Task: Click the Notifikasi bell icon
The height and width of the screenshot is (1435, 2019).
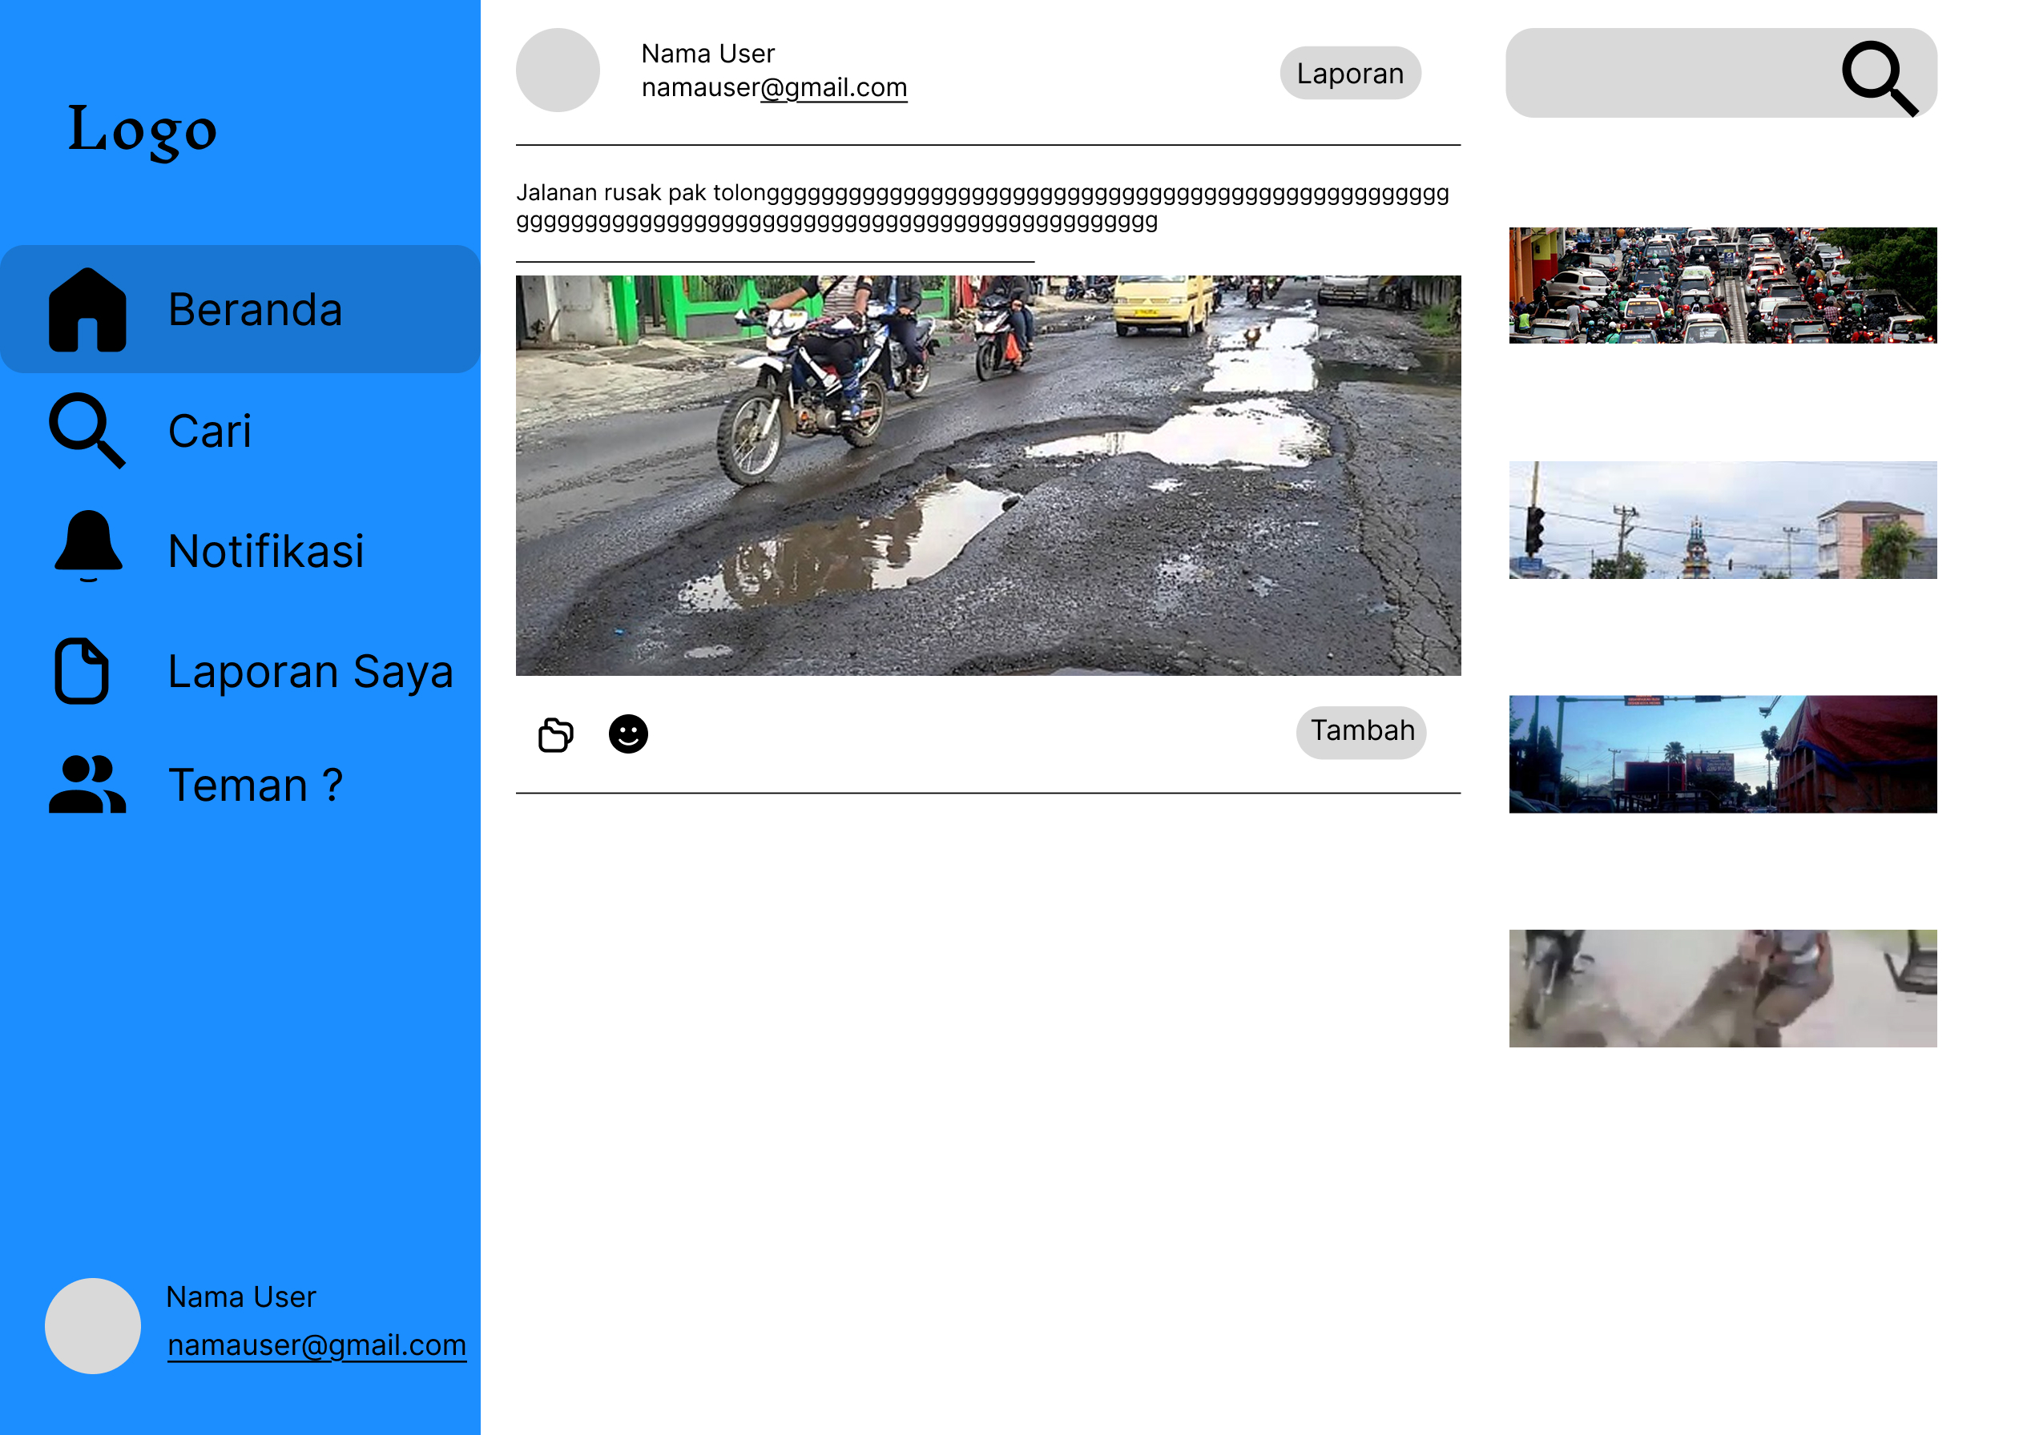Action: (87, 546)
